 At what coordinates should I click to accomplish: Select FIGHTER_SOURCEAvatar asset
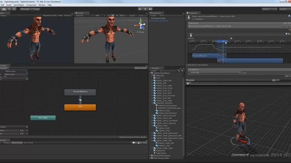(x=169, y=108)
